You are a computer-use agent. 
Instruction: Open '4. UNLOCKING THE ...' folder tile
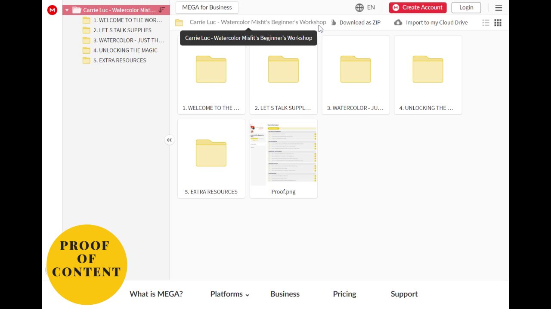428,75
